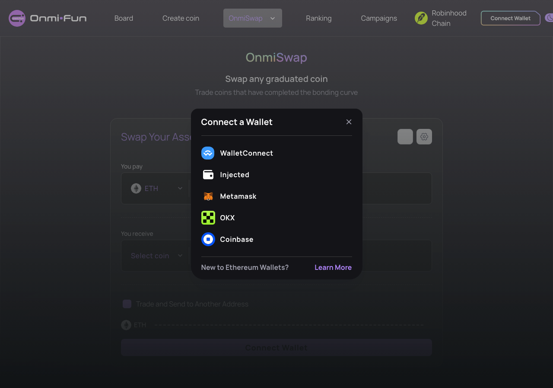Choose the Injected wallet option
The height and width of the screenshot is (388, 553).
(x=276, y=175)
